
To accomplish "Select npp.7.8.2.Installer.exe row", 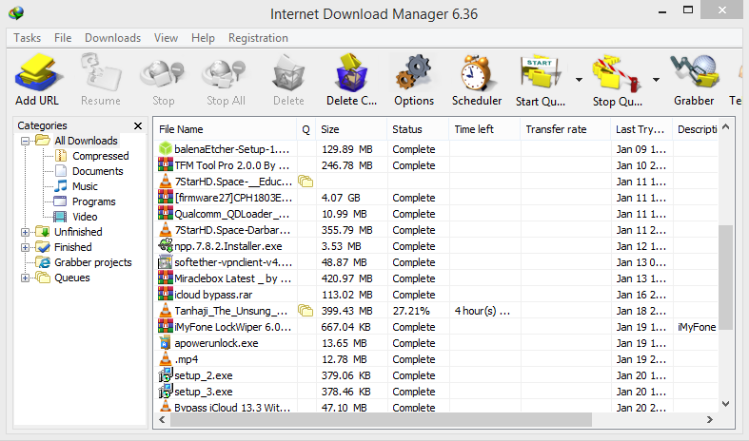I will [x=436, y=246].
